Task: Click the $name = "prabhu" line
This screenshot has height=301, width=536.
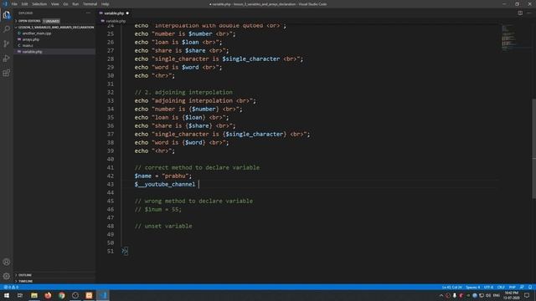Action: 163,176
